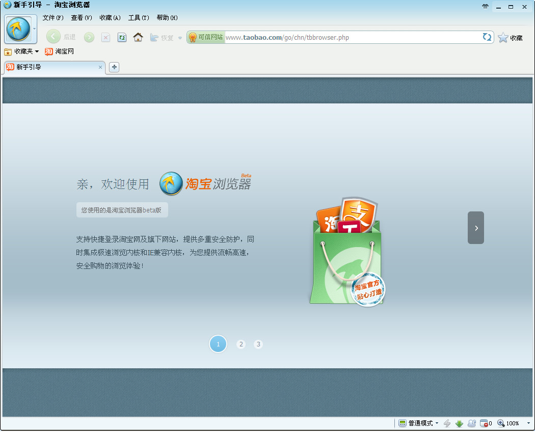This screenshot has height=433, width=535.
Task: Click the Home icon in the toolbar
Action: (x=138, y=37)
